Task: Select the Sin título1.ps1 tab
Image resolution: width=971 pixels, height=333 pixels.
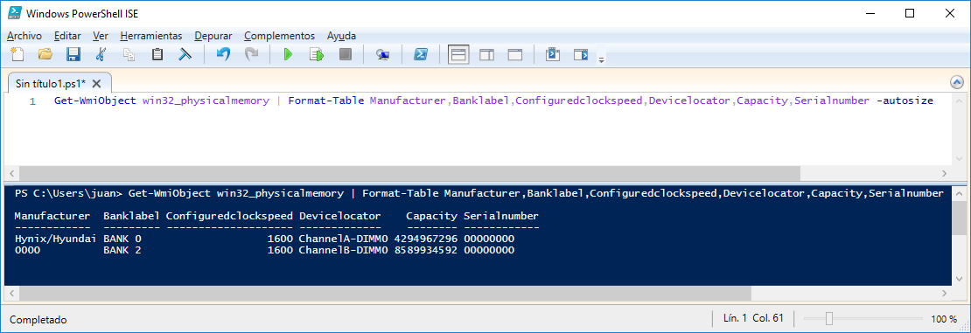Action: 51,83
